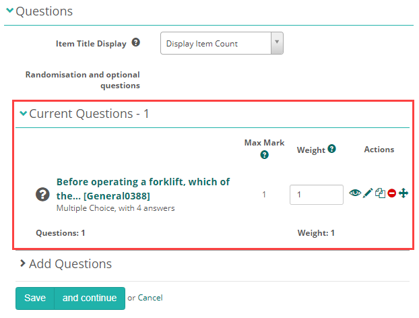This screenshot has width=419, height=318.
Task: Click the help icon under Max Mark
Action: 264,155
